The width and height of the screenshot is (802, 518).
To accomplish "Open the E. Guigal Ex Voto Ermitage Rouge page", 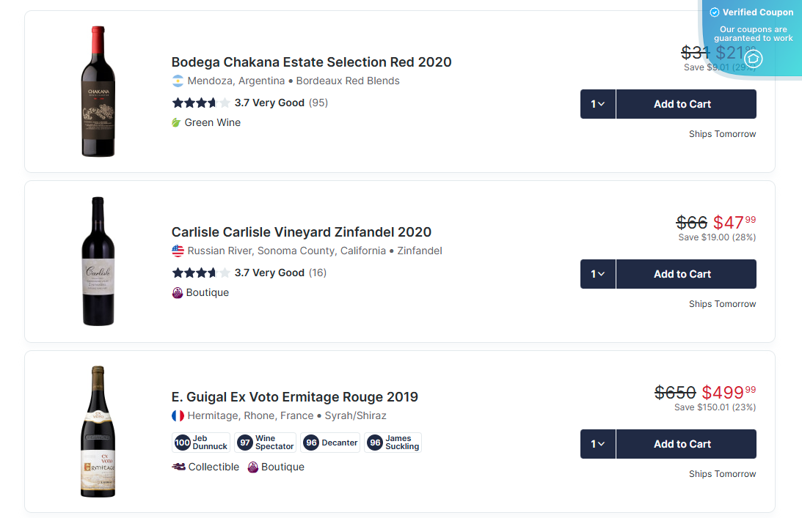I will (x=294, y=396).
